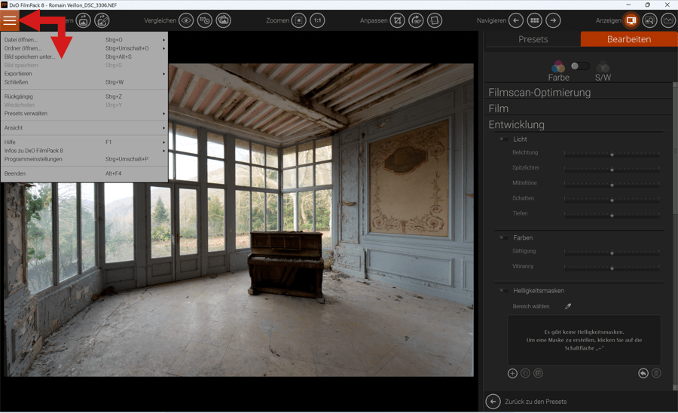Screen dimensions: 678x413
Task: Click the crop tool icon under Anpassen
Action: (397, 20)
